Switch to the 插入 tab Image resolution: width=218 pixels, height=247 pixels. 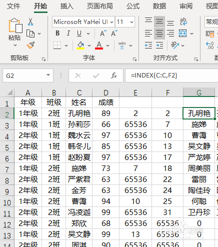click(x=67, y=6)
